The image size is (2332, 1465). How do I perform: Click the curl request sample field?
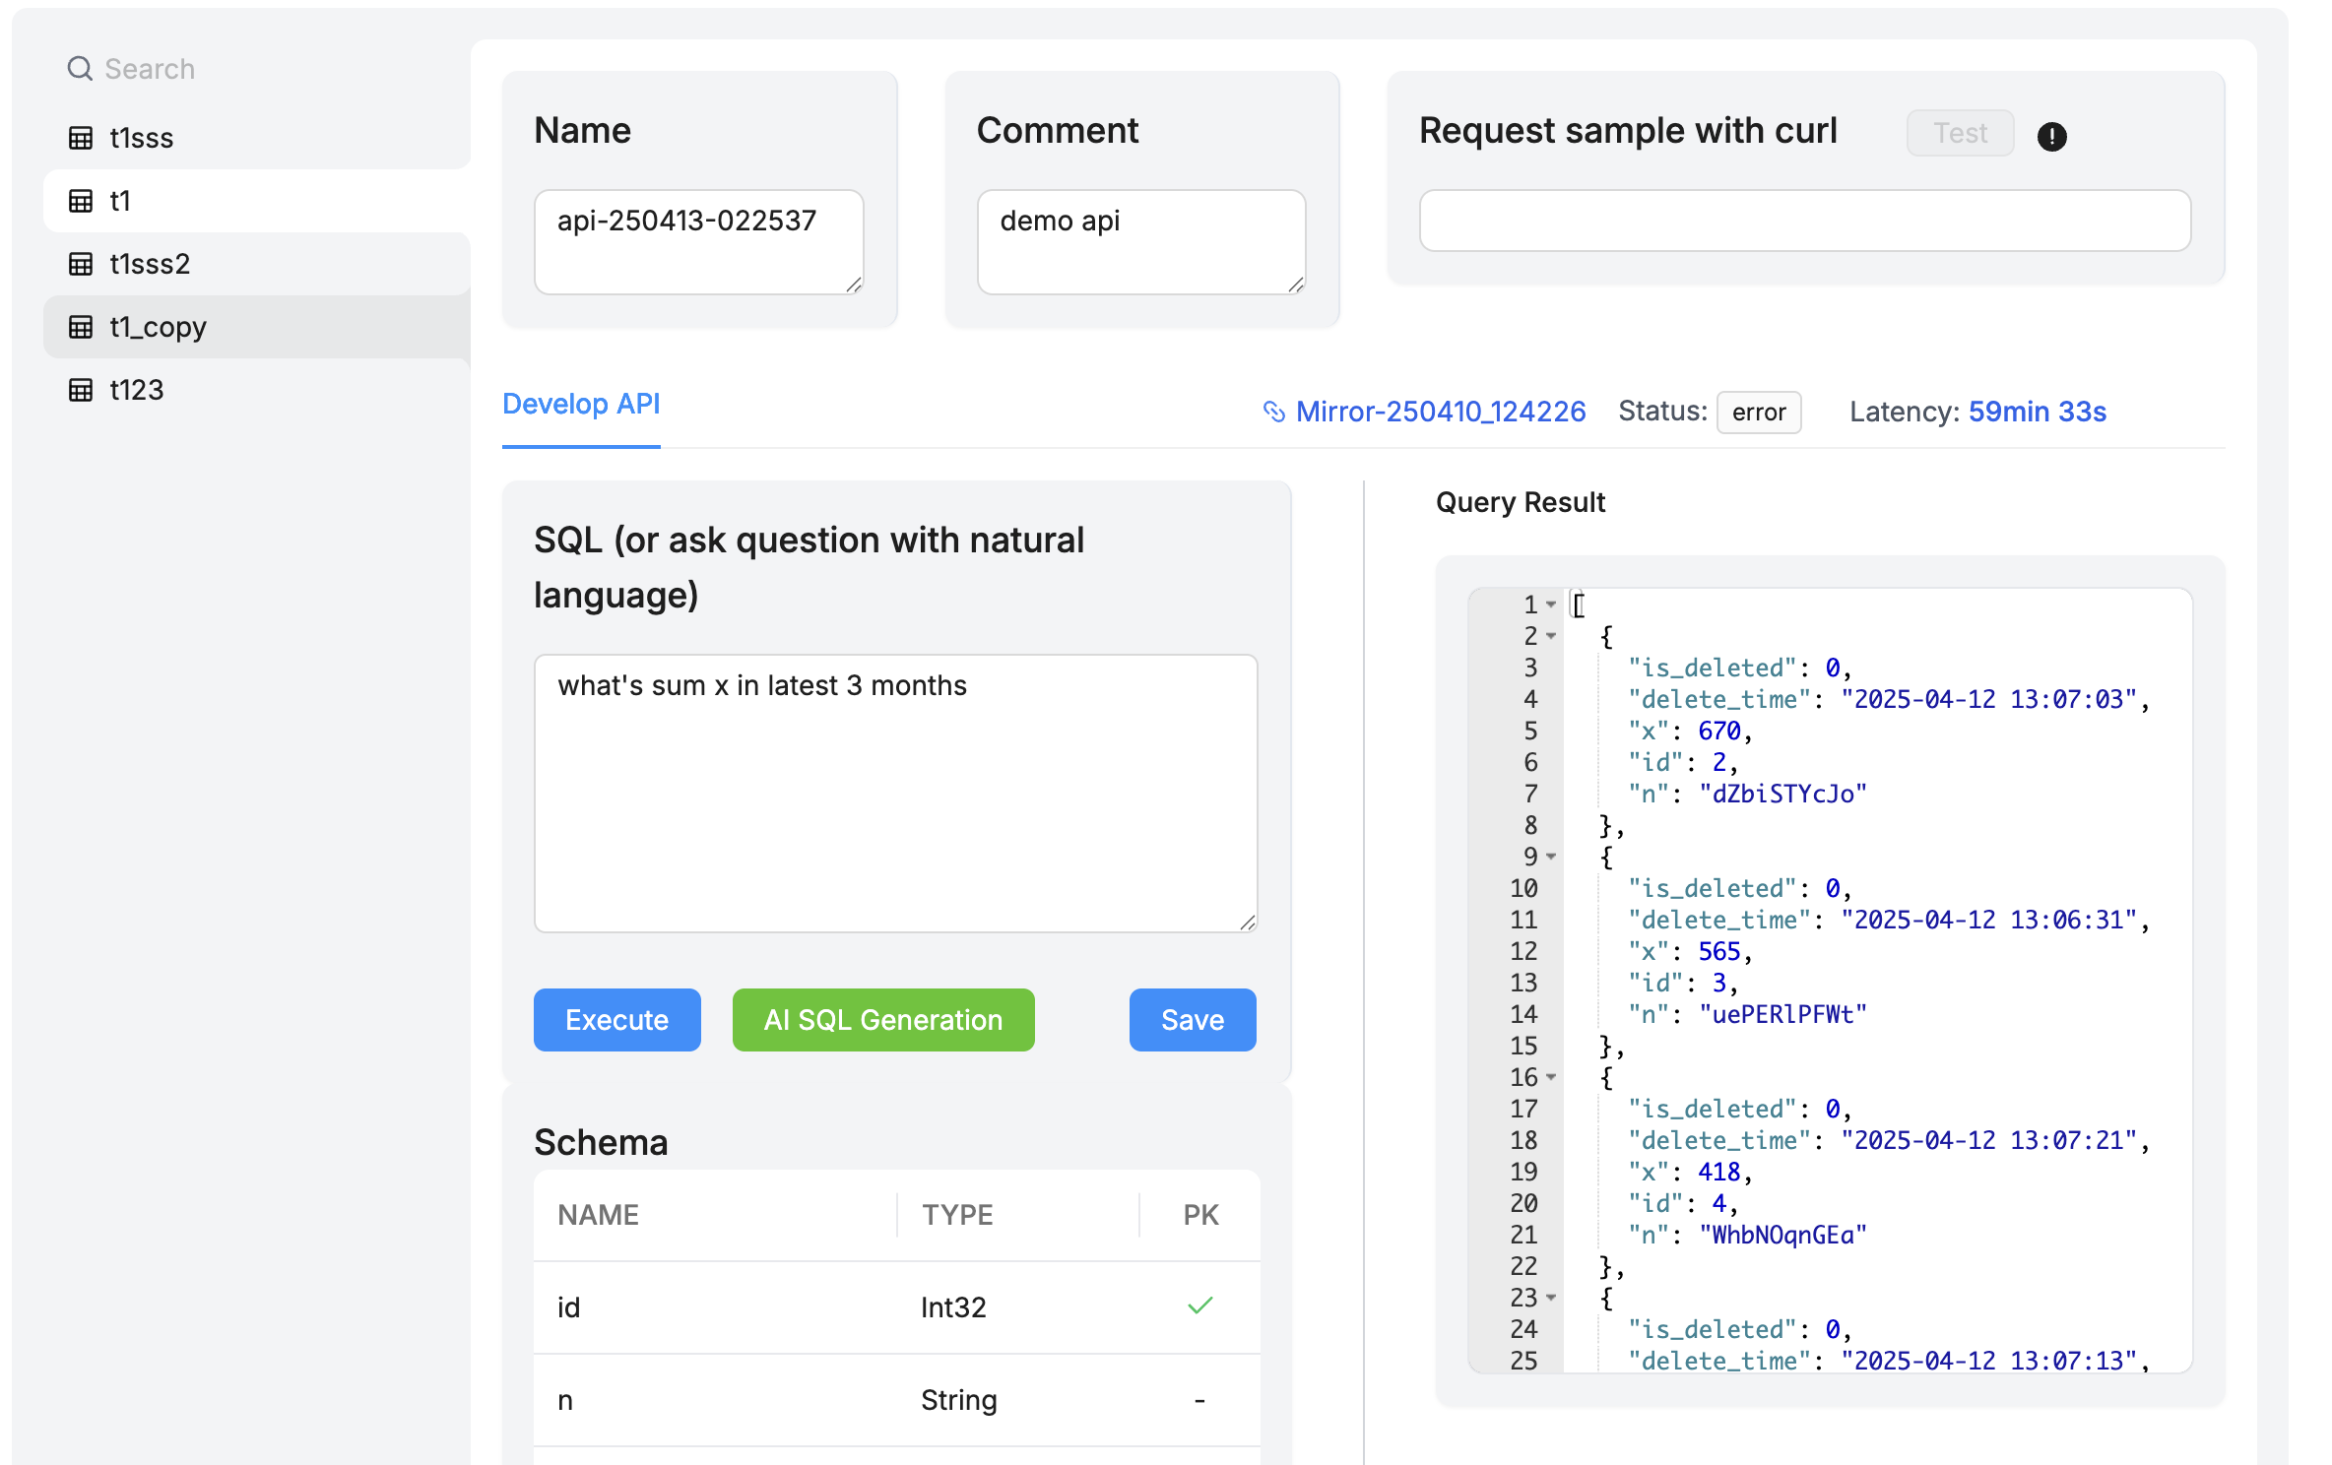point(1805,221)
